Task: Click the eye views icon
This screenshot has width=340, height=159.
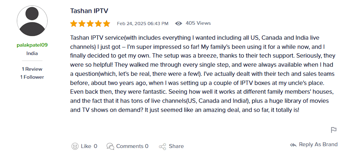Action: (179, 23)
